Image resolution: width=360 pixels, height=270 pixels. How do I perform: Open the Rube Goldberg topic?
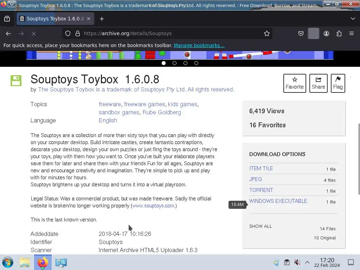pos(162,112)
